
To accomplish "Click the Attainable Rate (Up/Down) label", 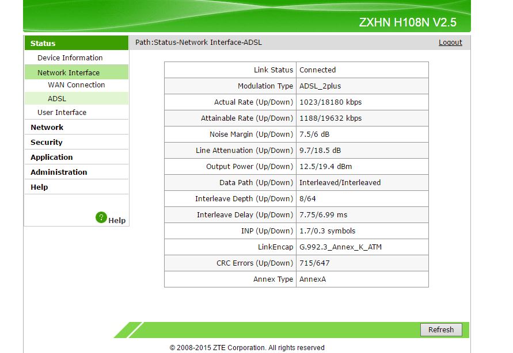I will pos(247,118).
